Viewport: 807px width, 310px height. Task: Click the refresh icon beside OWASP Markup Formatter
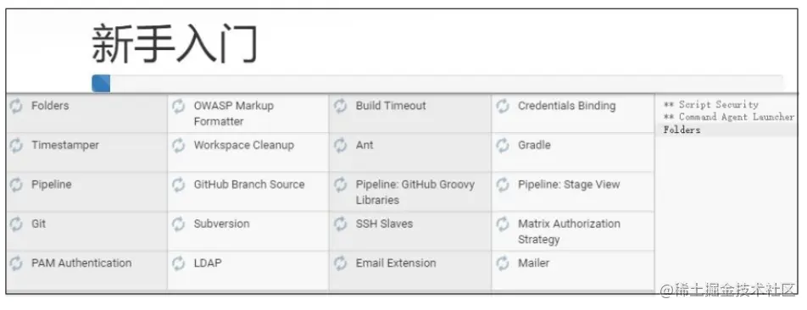point(179,107)
